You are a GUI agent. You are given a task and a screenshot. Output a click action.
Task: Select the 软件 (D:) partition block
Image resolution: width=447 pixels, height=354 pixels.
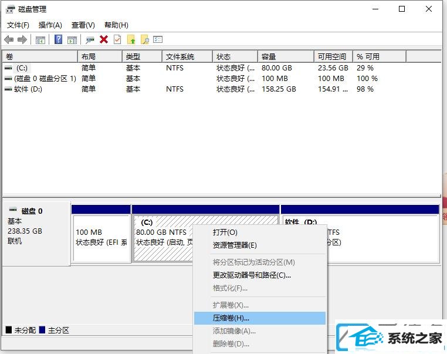(382, 233)
